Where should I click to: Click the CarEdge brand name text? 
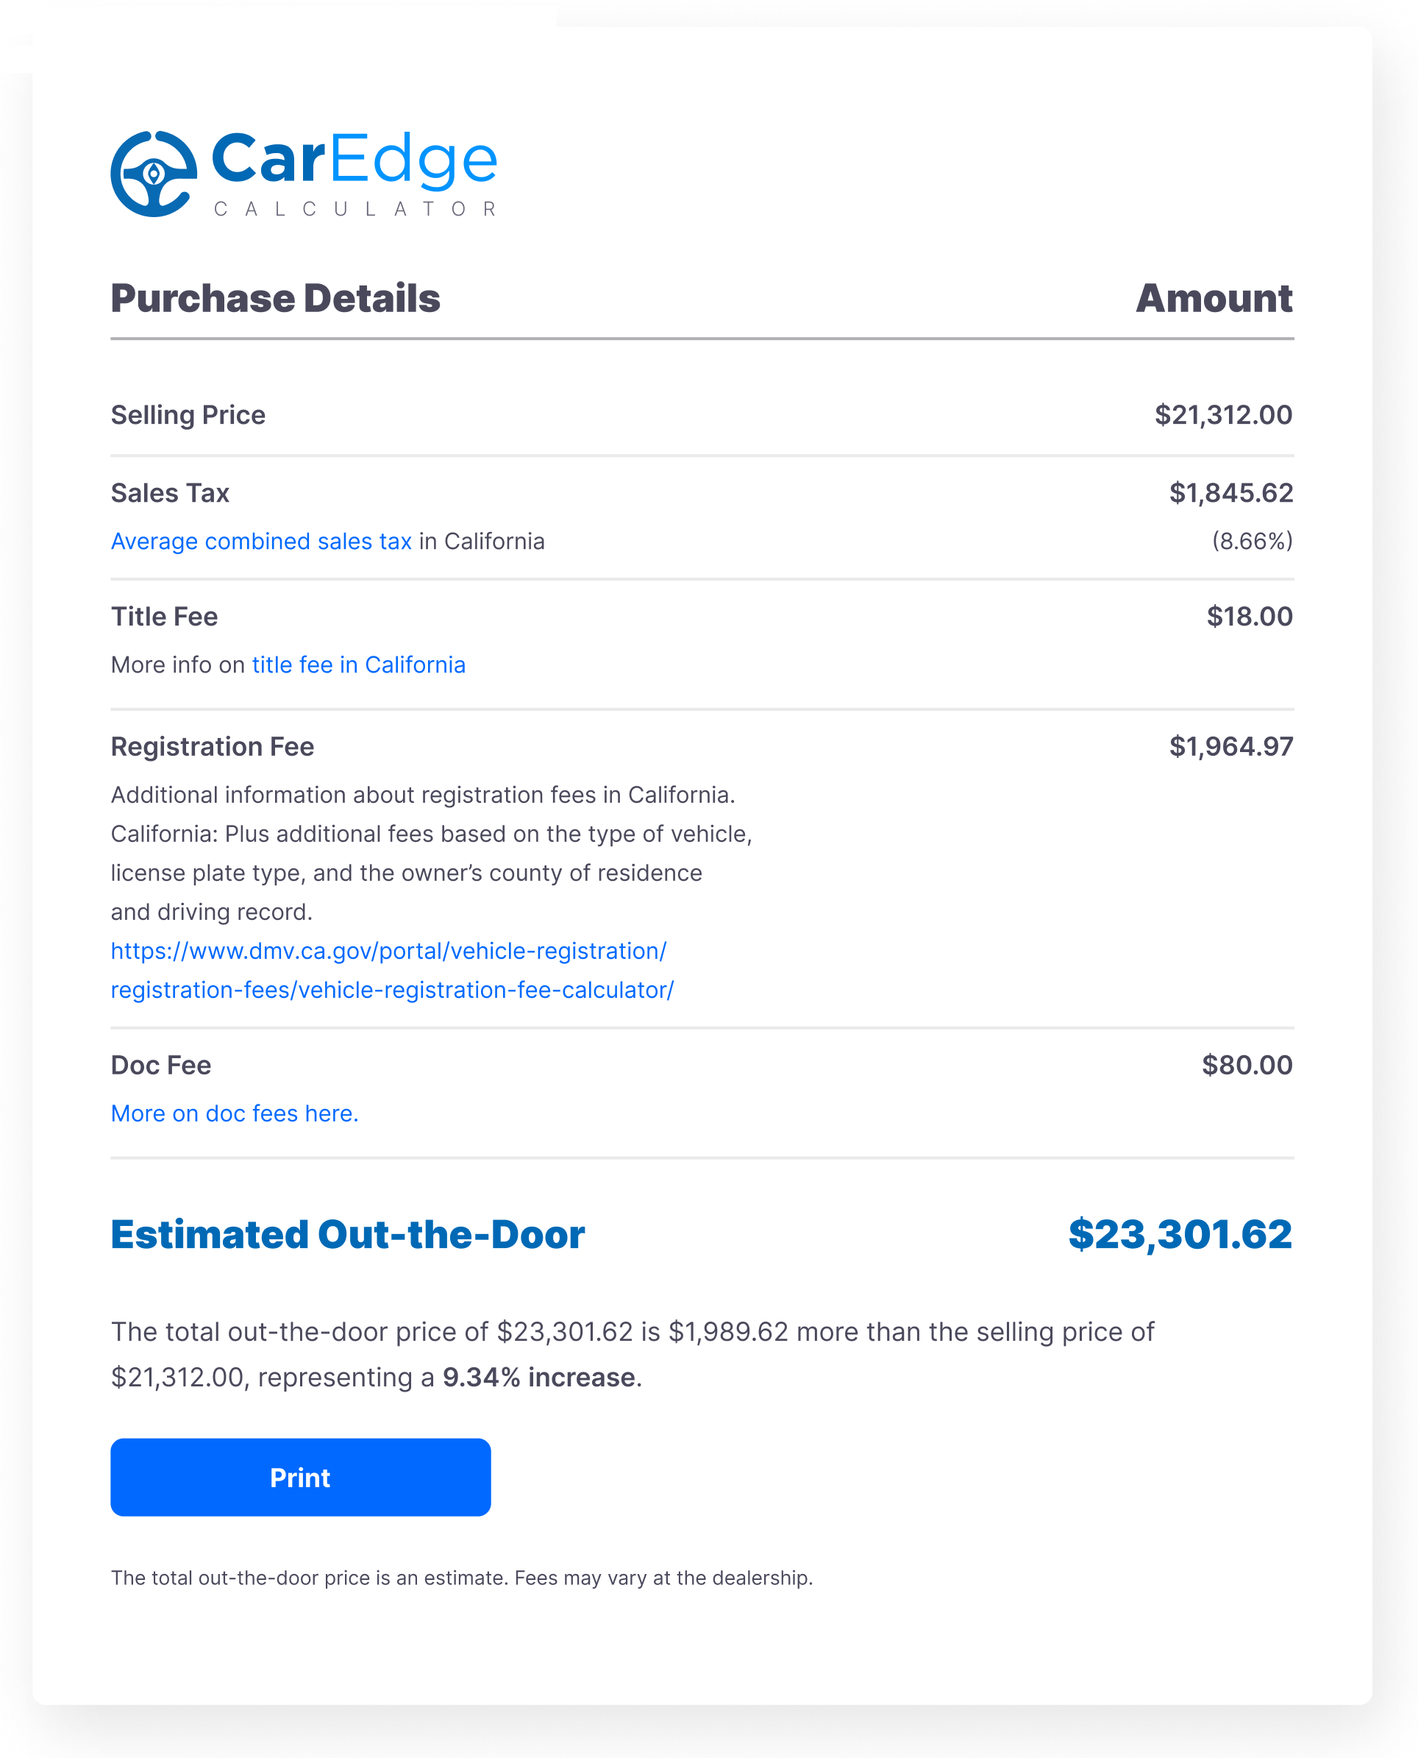pos(354,160)
